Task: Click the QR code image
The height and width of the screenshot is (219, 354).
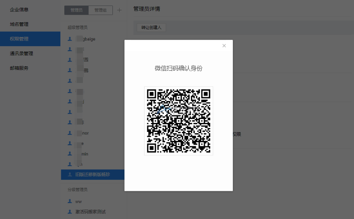Action: tap(179, 121)
